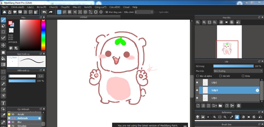Enable the concentric circle snap guide
The height and width of the screenshot is (127, 264).
click(x=85, y=12)
